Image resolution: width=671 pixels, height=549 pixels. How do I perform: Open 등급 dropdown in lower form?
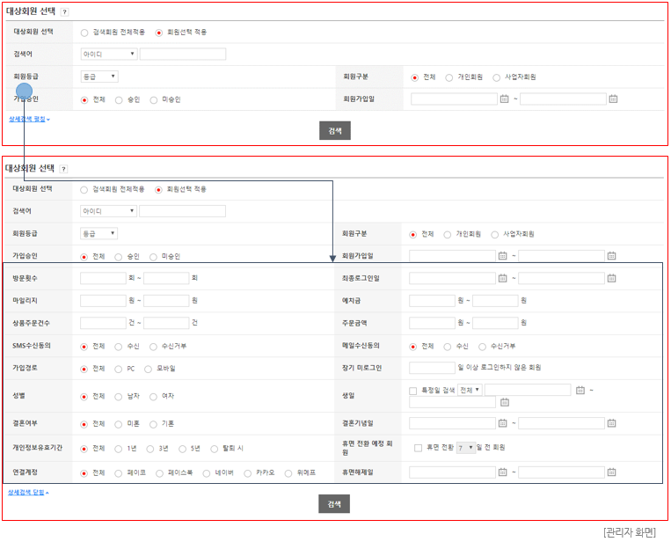98,233
